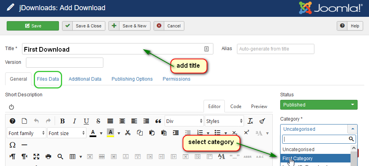Screen dimensions: 369x166
Task: Cancel adding the download
Action: (x=169, y=26)
